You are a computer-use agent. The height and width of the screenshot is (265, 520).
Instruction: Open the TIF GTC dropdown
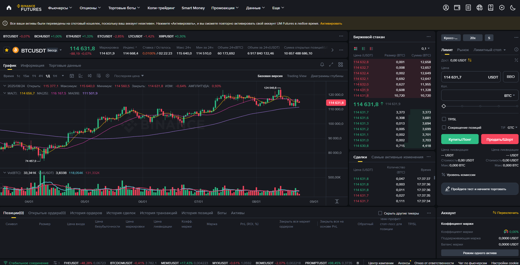512,127
